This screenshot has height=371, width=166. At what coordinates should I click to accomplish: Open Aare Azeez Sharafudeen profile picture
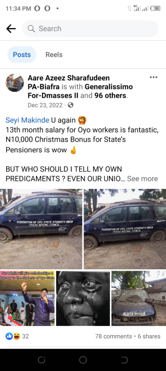(15, 82)
